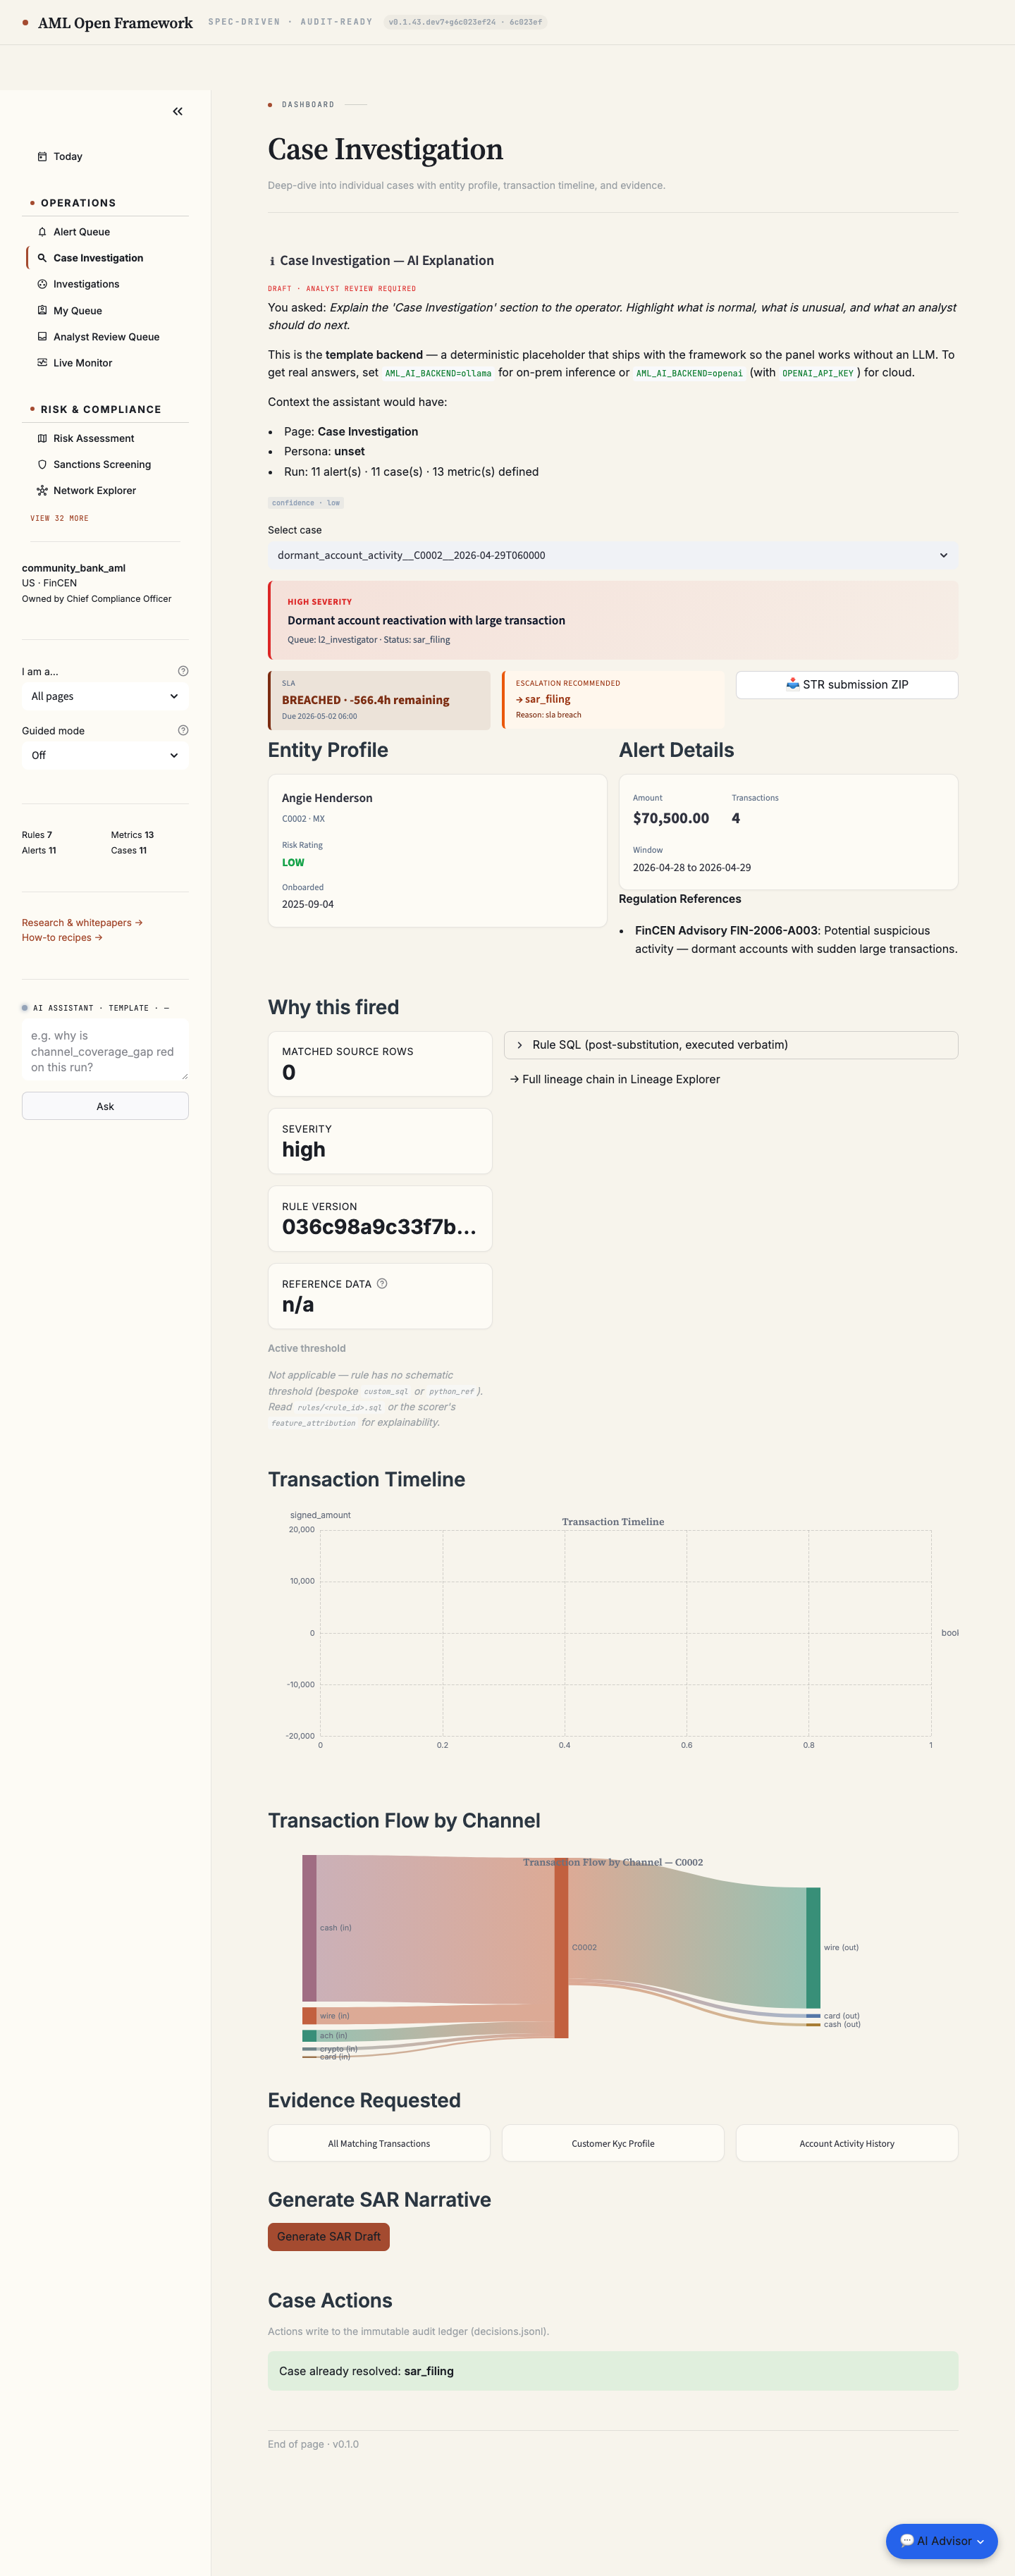1015x2576 pixels.
Task: Open the Select case dropdown
Action: click(x=613, y=555)
